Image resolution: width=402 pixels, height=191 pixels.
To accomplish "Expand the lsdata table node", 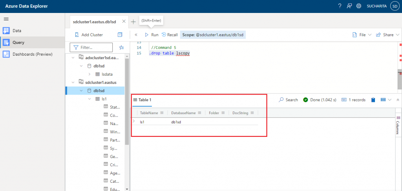I will [x=90, y=74].
